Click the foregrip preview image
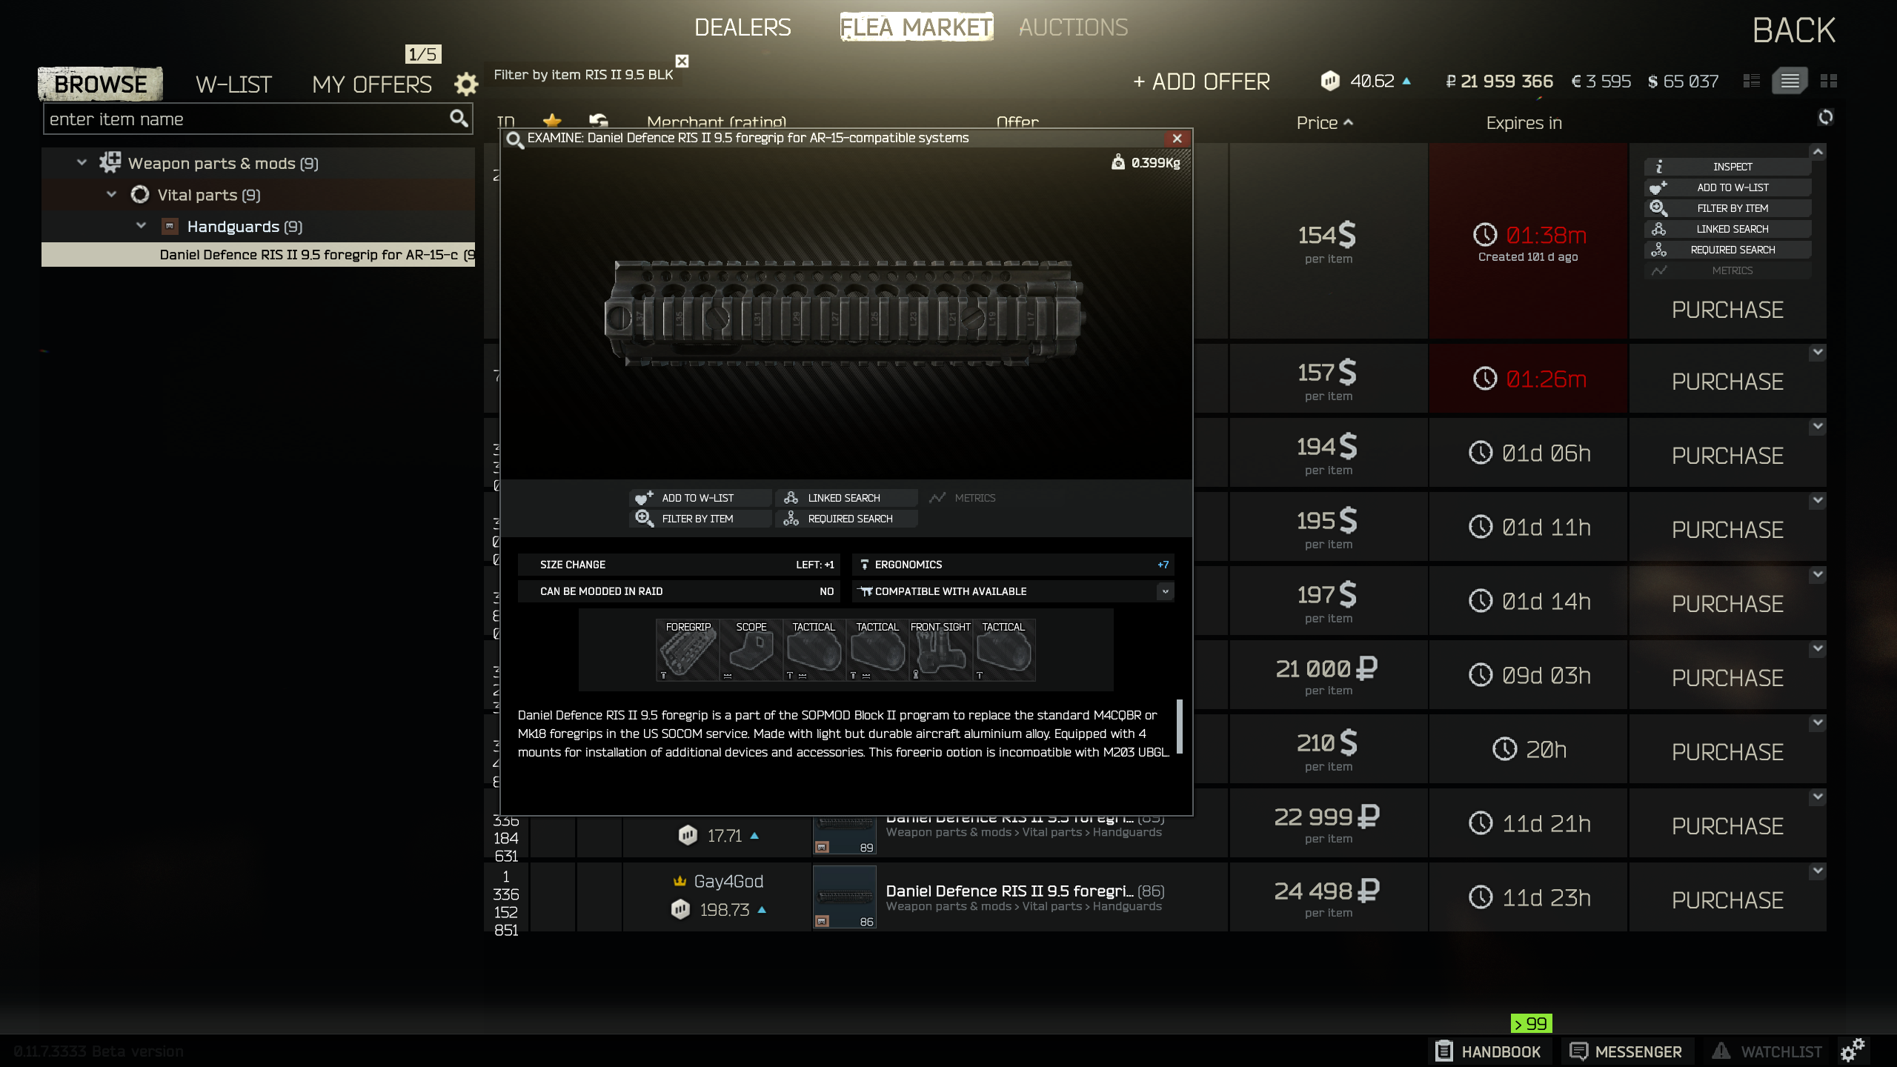The height and width of the screenshot is (1067, 1897). pyautogui.click(x=845, y=313)
